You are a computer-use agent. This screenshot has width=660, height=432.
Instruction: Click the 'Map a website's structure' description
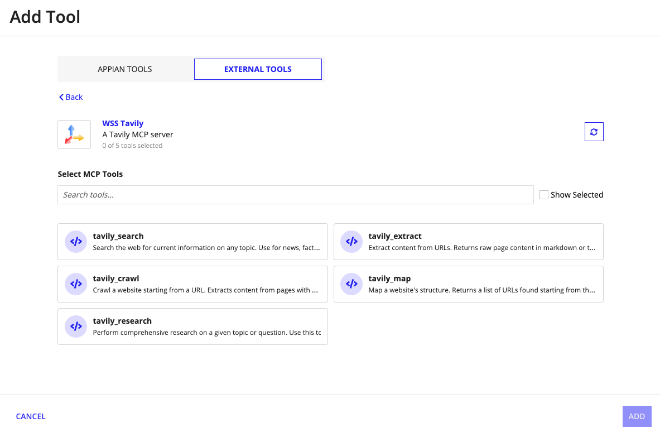(x=481, y=290)
